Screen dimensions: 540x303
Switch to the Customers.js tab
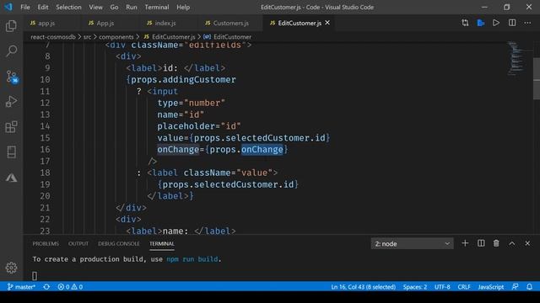tap(230, 23)
